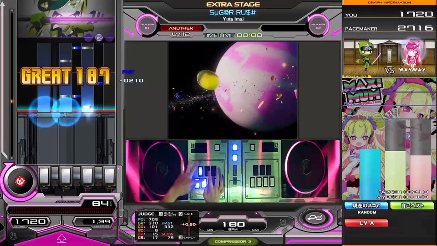437x246 pixels.
Task: Click the rabbit icon below the score counter
Action: (13, 236)
